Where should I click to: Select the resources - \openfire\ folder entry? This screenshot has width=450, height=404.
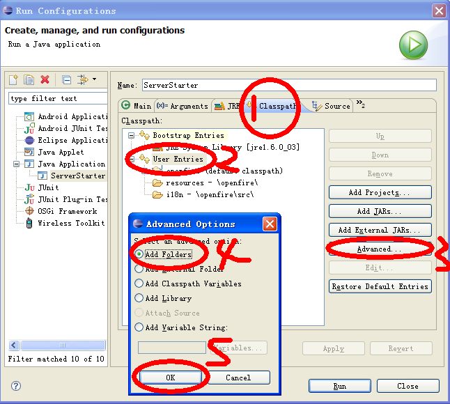(x=212, y=182)
